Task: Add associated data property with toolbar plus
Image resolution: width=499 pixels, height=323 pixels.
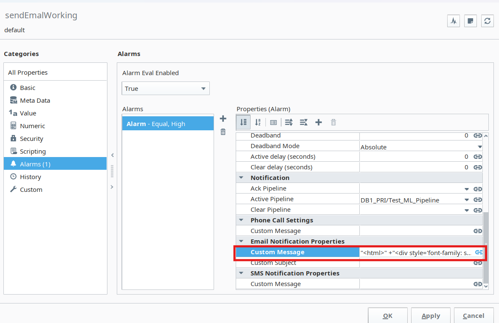Action: (x=319, y=122)
